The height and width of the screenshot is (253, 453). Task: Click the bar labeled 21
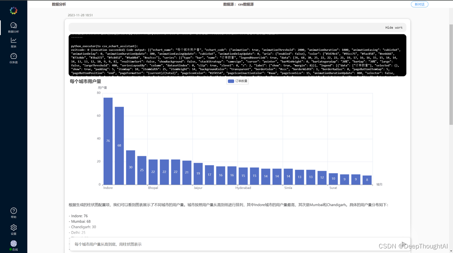pos(187,172)
